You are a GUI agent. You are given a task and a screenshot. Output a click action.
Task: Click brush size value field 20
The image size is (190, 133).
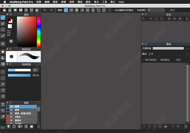point(35,70)
